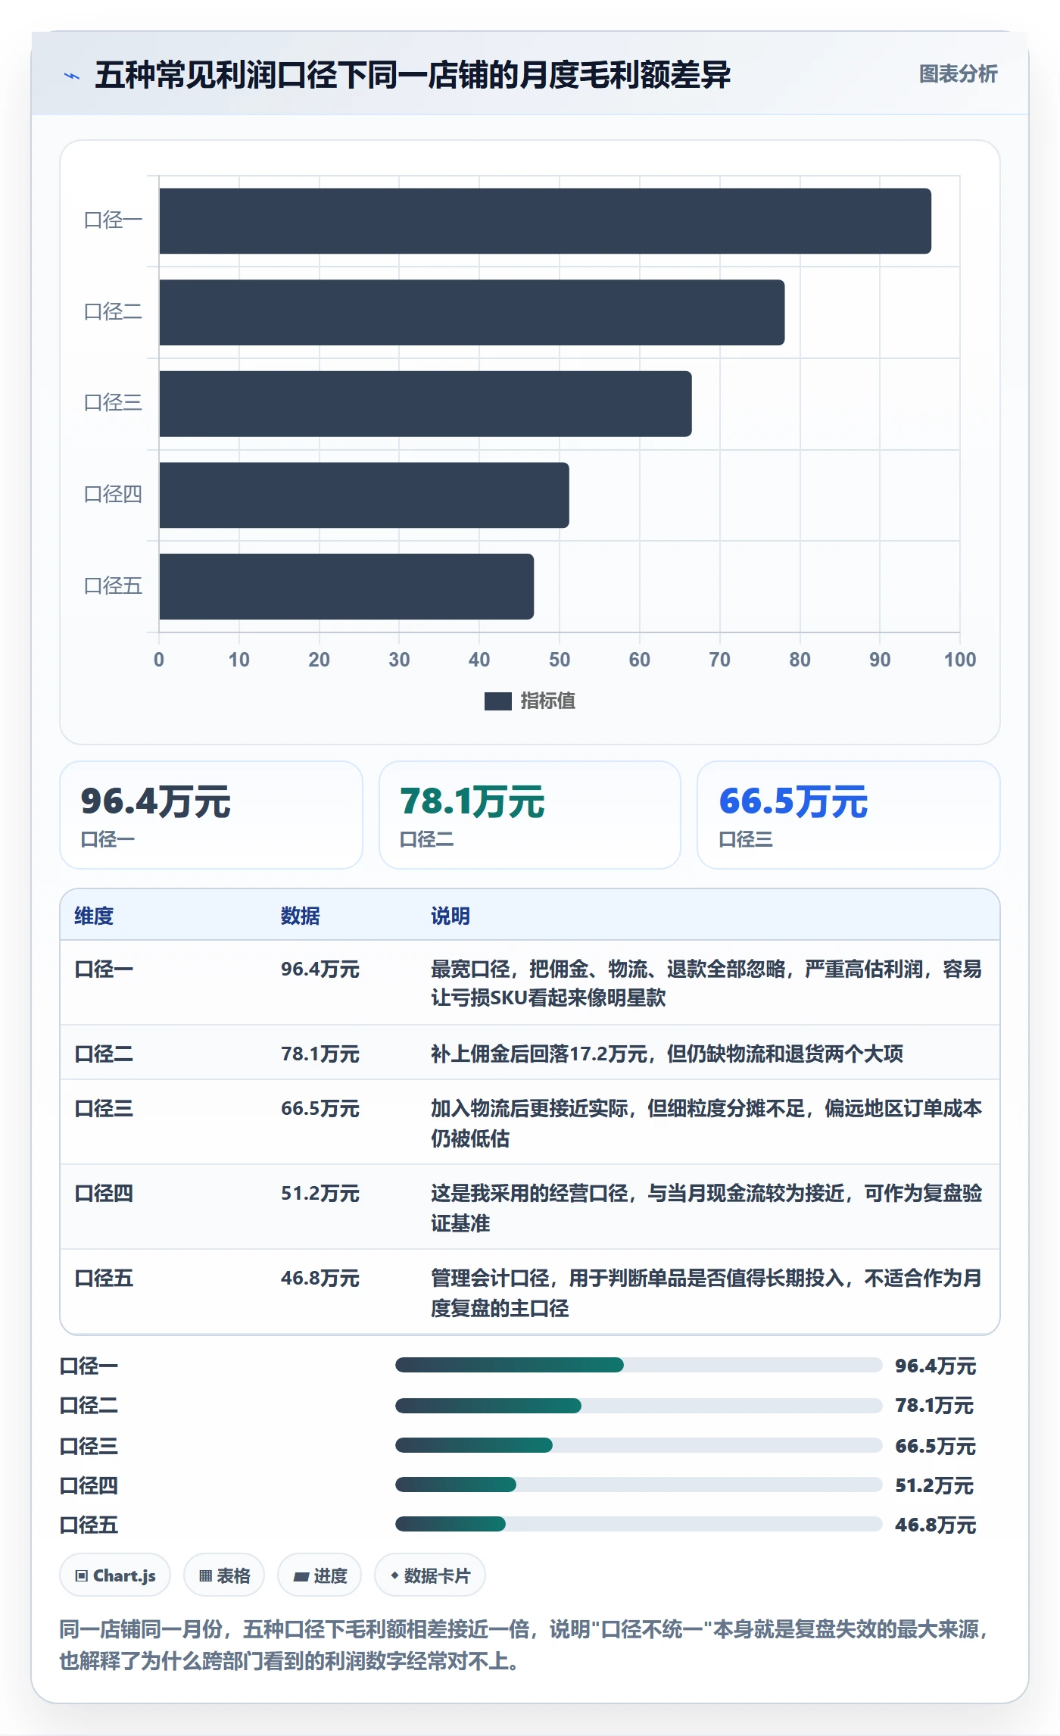Click the 51.2万元 cell in the table
Viewport: 1060px width, 1736px height.
(x=320, y=1194)
